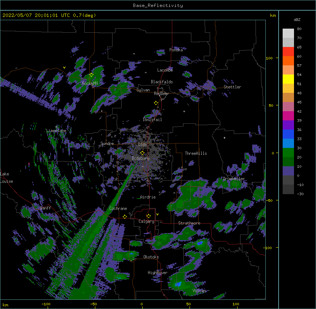Click the -100 tick on bottom axis
316x309 pixels.
pyautogui.click(x=46, y=304)
